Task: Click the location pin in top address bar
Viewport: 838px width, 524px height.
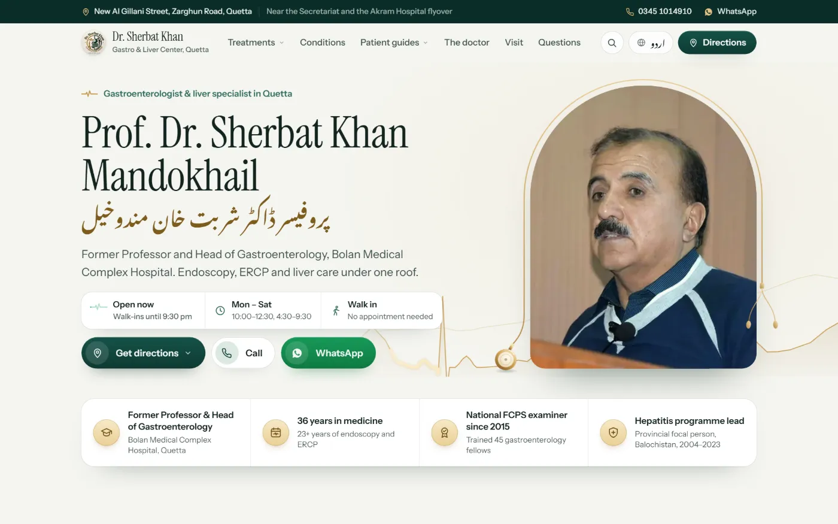Action: (86, 11)
